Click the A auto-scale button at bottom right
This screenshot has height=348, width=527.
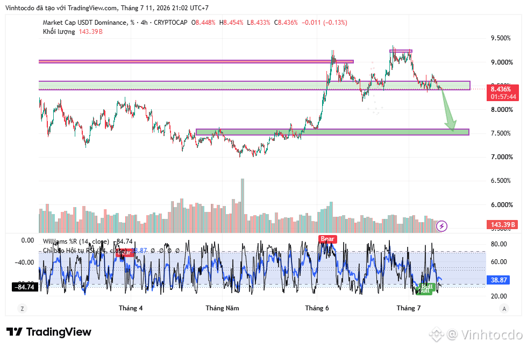(504, 308)
